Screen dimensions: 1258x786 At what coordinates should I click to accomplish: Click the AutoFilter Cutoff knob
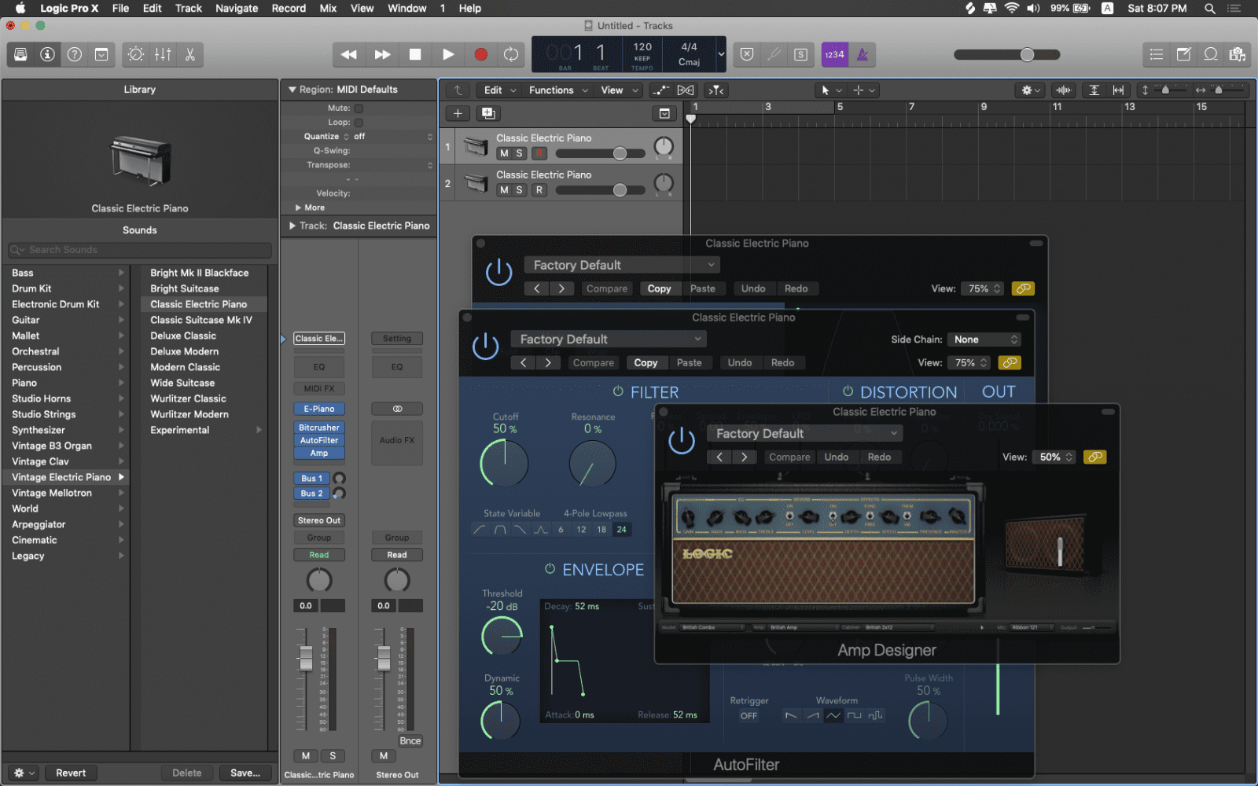pos(504,463)
